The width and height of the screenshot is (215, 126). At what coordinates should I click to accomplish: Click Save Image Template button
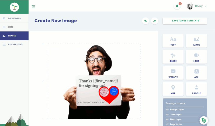185,21
